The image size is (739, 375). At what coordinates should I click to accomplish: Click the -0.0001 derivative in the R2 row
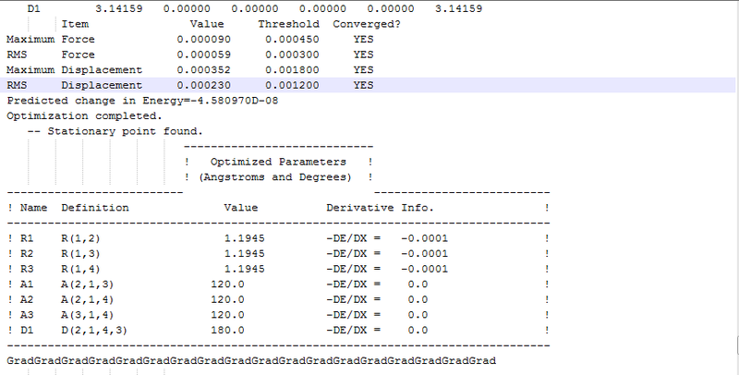pos(424,254)
